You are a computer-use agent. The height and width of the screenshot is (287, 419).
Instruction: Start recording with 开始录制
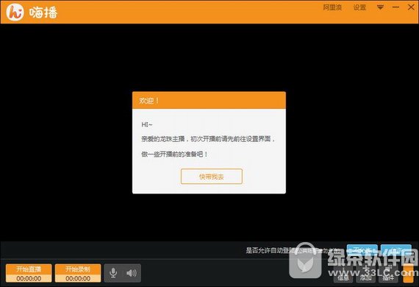(78, 273)
